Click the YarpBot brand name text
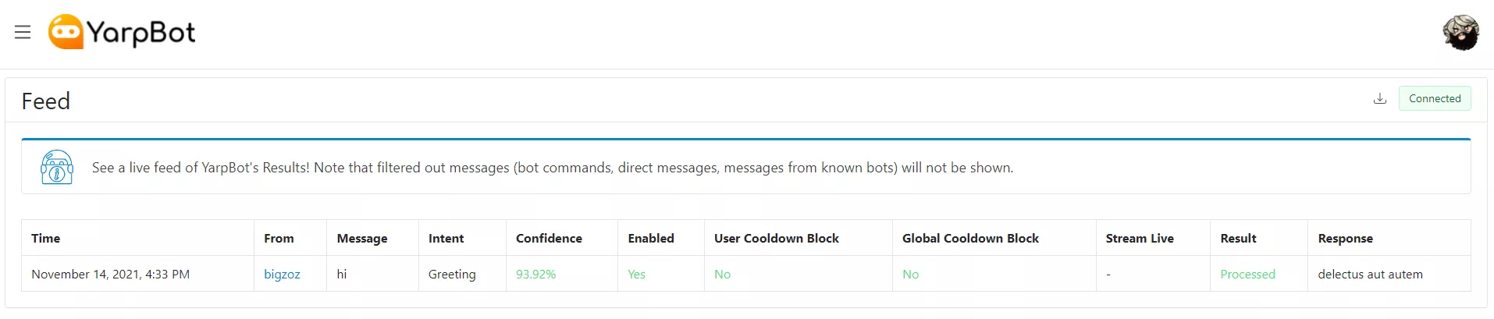The width and height of the screenshot is (1494, 319). (x=141, y=33)
